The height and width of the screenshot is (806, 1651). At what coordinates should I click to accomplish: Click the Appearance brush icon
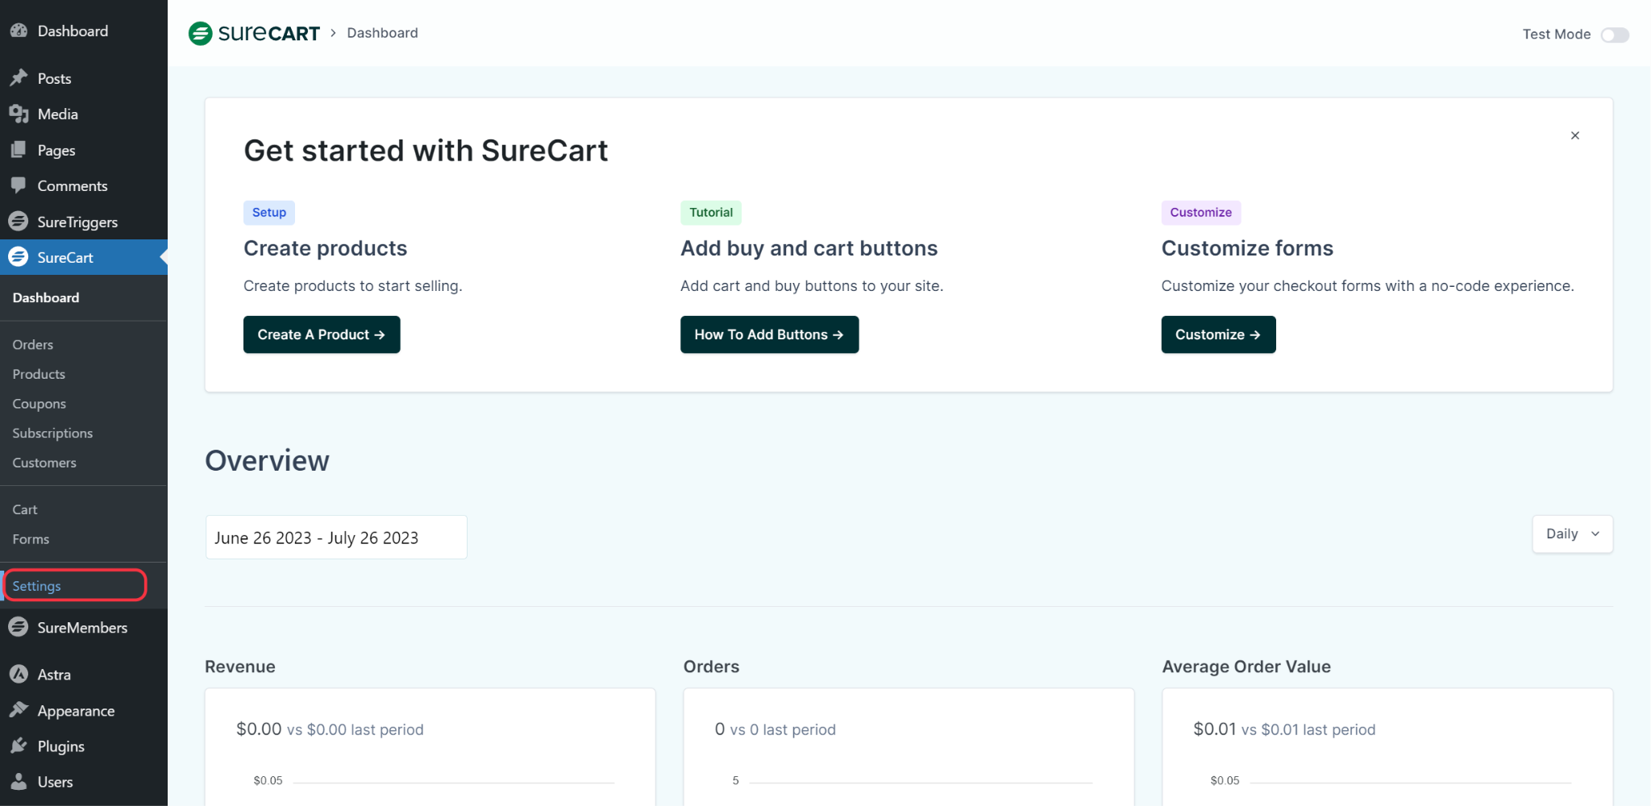(x=19, y=710)
